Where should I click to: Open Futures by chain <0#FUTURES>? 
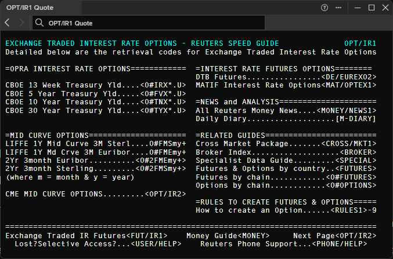click(x=351, y=177)
